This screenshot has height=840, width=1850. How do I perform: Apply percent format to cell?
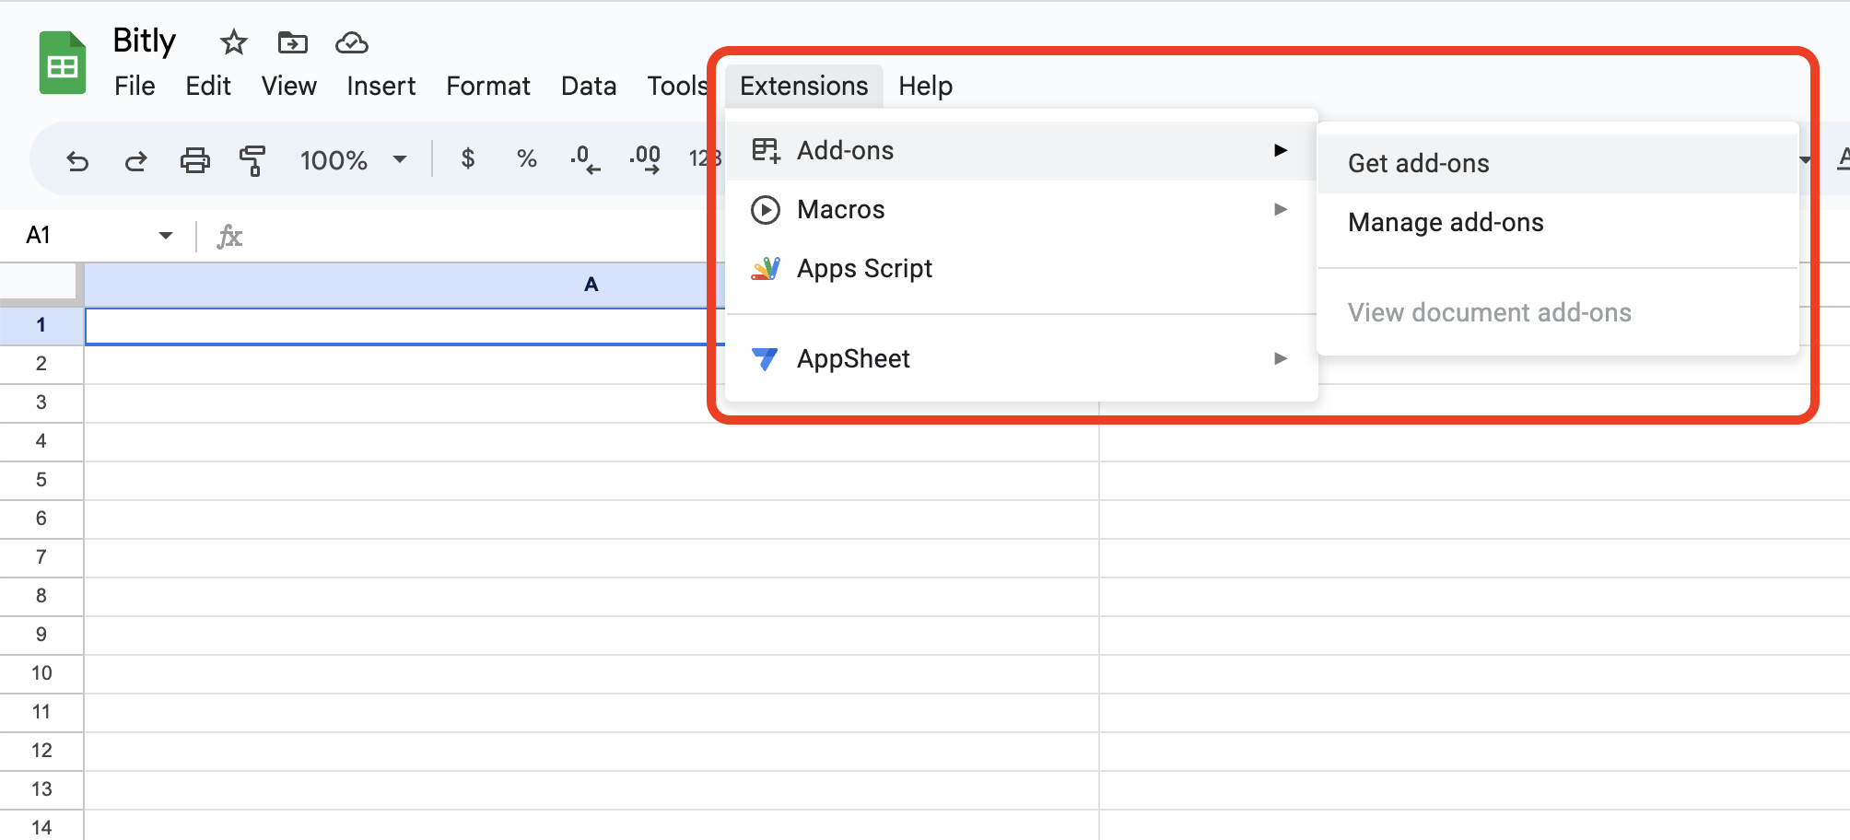[x=526, y=159]
